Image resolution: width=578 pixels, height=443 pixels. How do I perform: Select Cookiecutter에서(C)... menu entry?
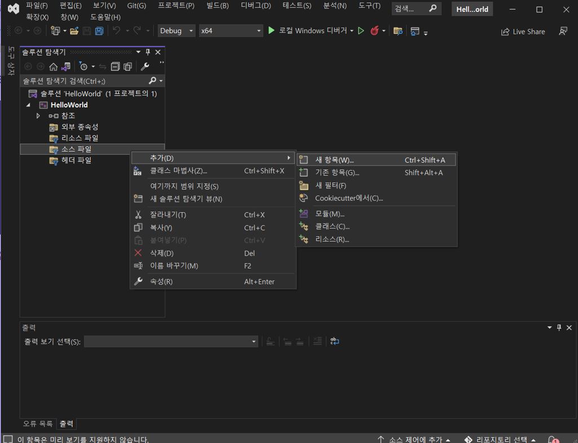pyautogui.click(x=376, y=198)
